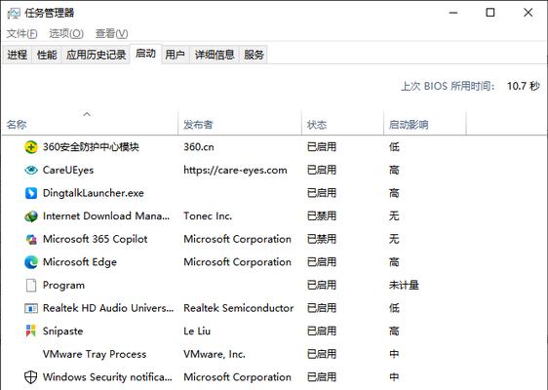The width and height of the screenshot is (548, 390).
Task: Open the 查看(V) menu
Action: pyautogui.click(x=111, y=33)
